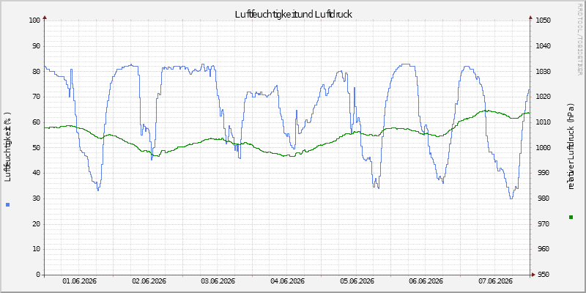Click the right axis value 1010

(543, 122)
